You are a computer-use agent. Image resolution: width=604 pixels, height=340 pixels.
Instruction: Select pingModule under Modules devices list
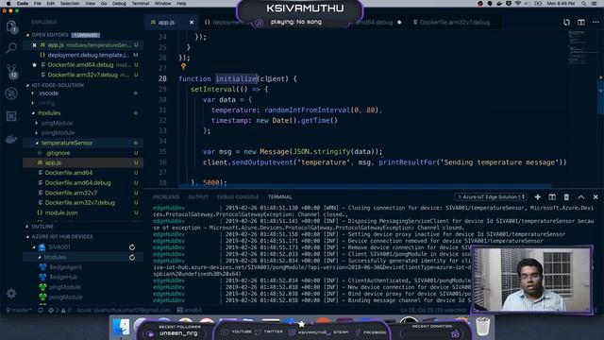tap(65, 287)
